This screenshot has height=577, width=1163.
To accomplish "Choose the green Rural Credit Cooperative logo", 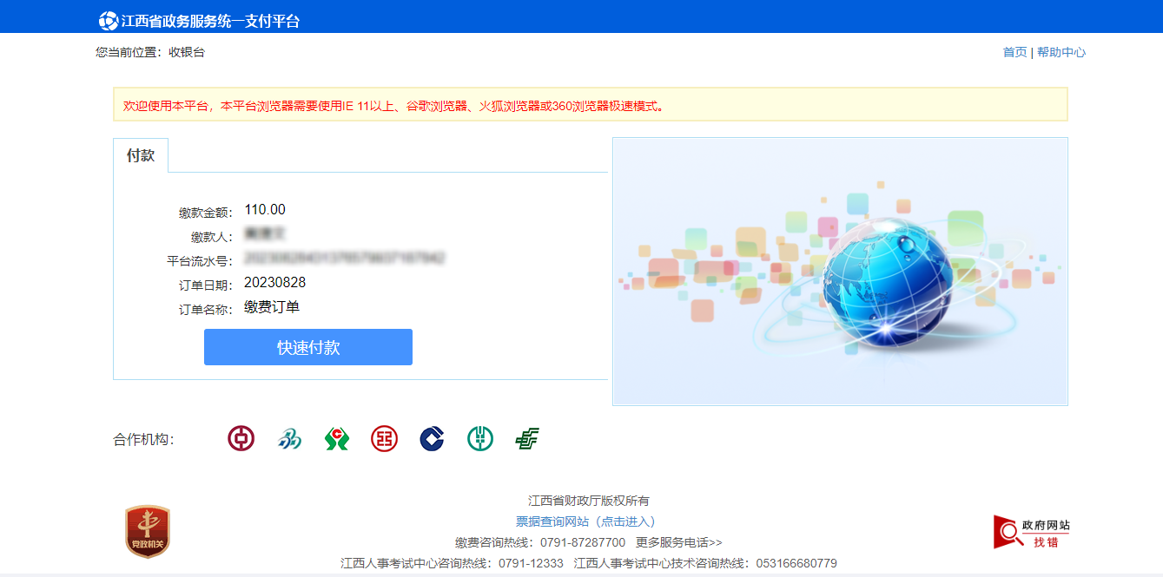I will click(x=336, y=439).
